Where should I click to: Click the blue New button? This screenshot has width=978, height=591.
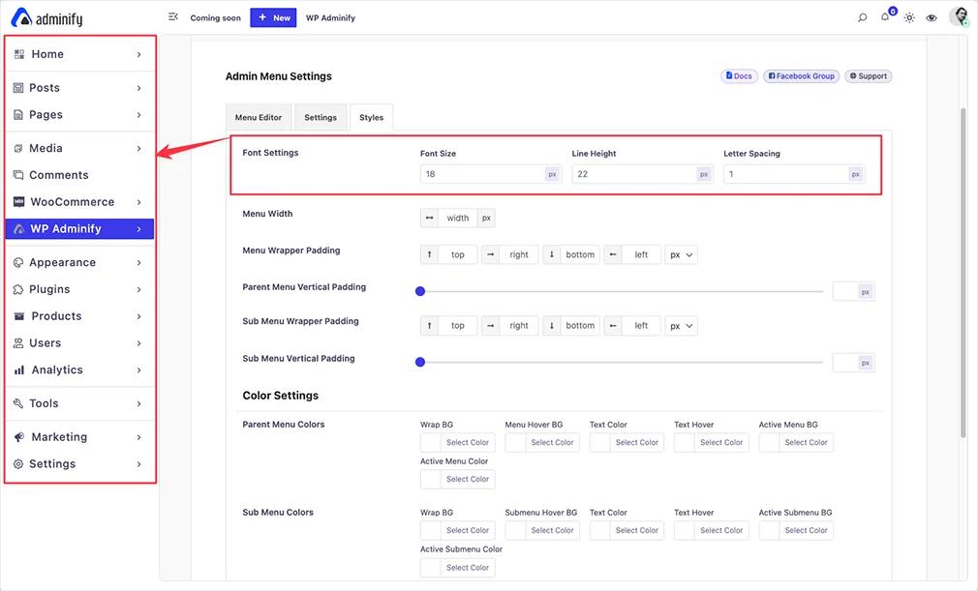[273, 17]
